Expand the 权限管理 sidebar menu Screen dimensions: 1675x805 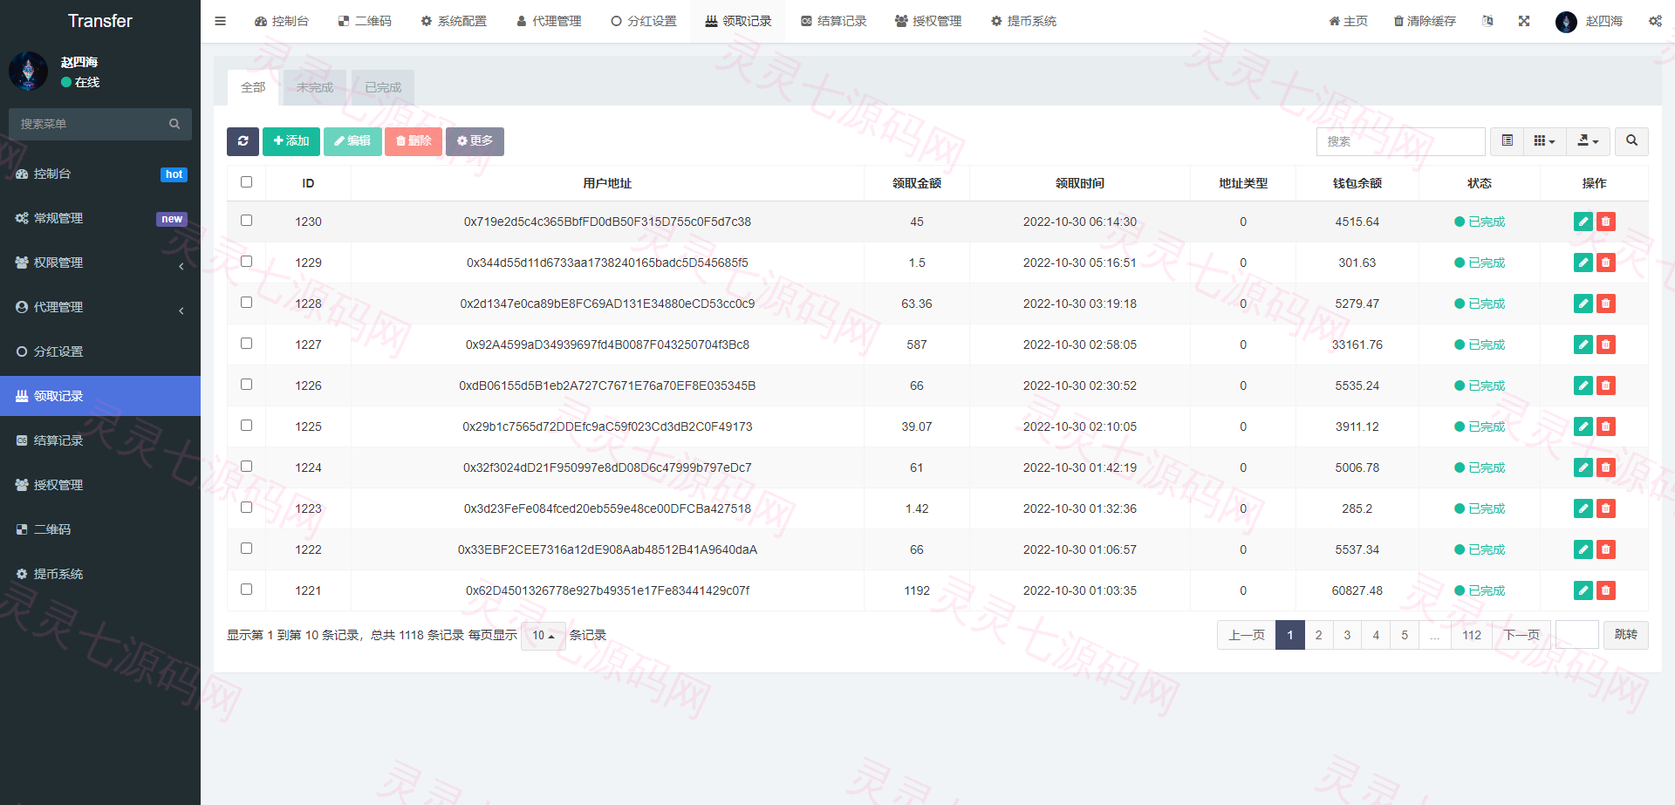pos(100,263)
